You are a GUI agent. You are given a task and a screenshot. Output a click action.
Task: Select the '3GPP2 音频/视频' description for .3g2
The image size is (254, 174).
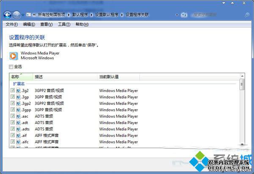tap(49, 91)
